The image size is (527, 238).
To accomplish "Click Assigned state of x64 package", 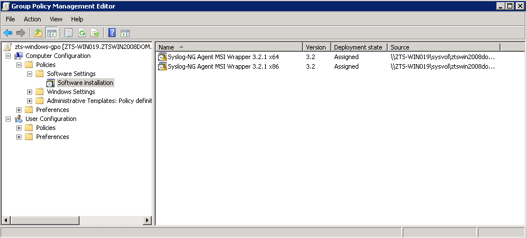I will coord(346,57).
